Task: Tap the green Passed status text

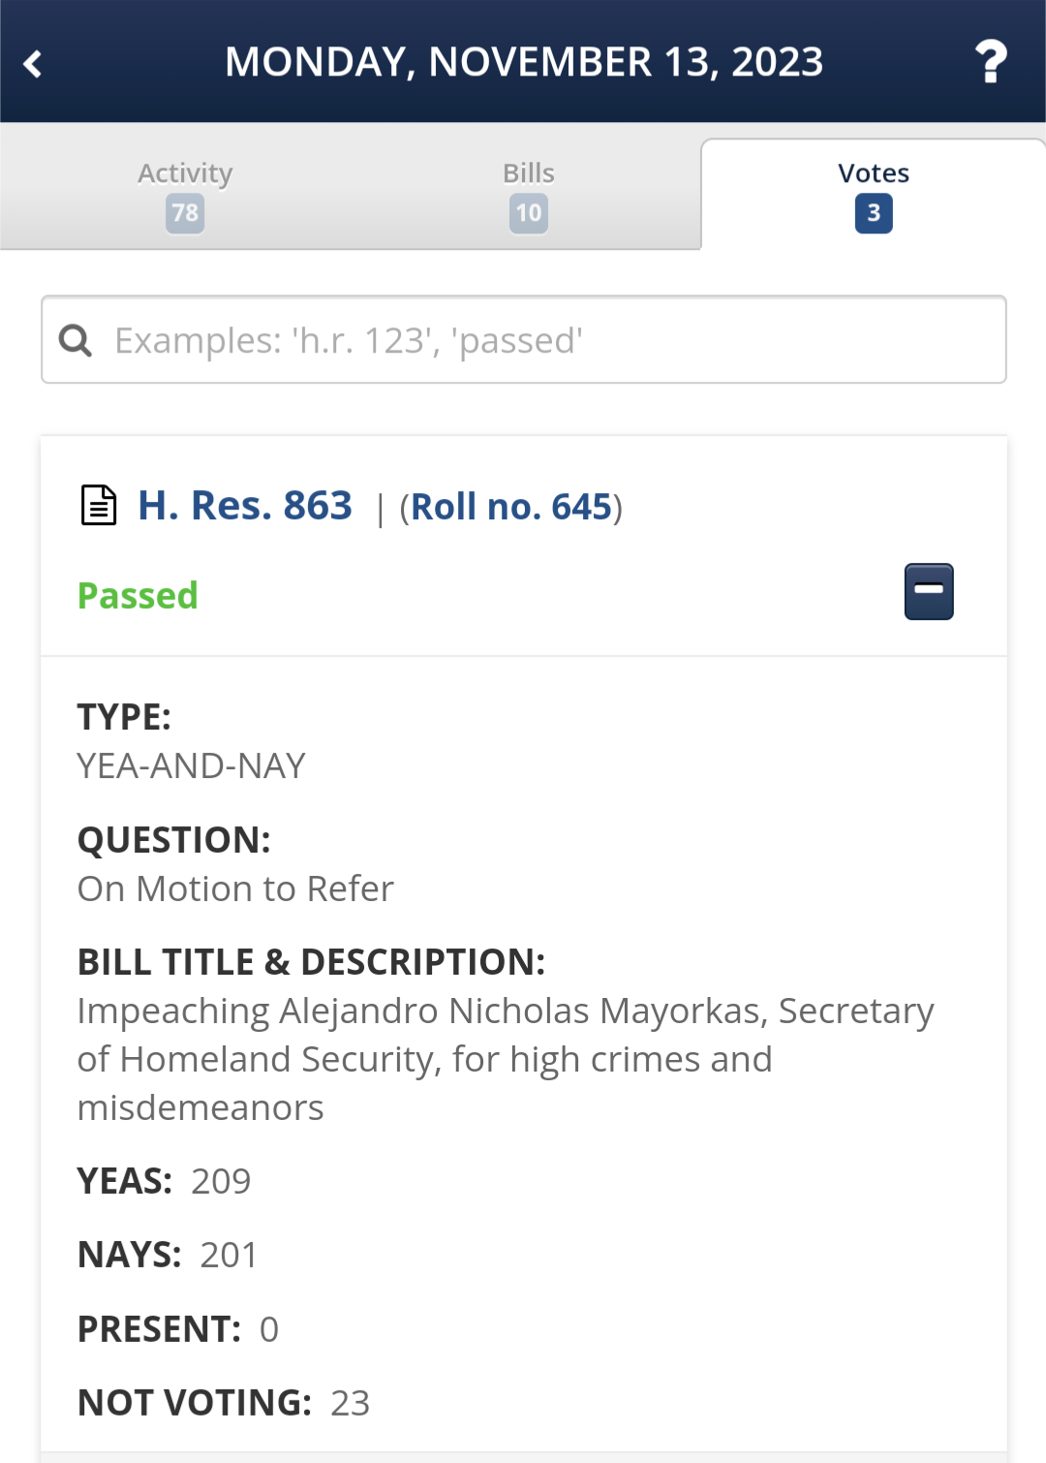Action: (x=138, y=596)
